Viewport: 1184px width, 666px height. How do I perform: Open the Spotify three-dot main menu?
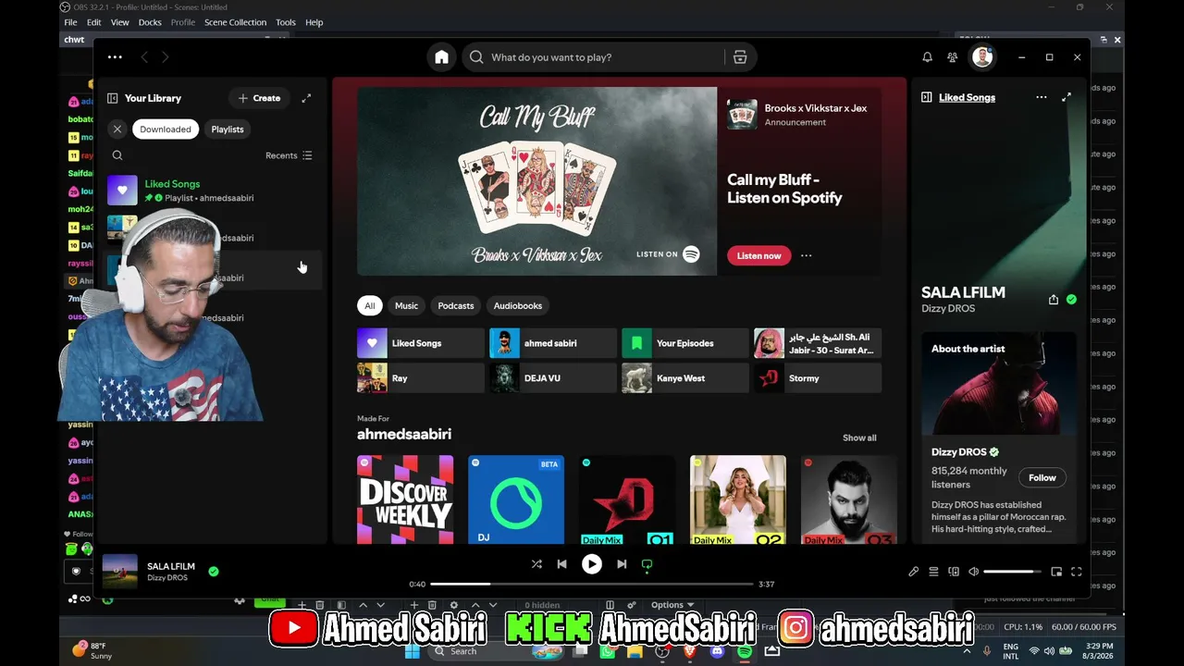(x=115, y=57)
